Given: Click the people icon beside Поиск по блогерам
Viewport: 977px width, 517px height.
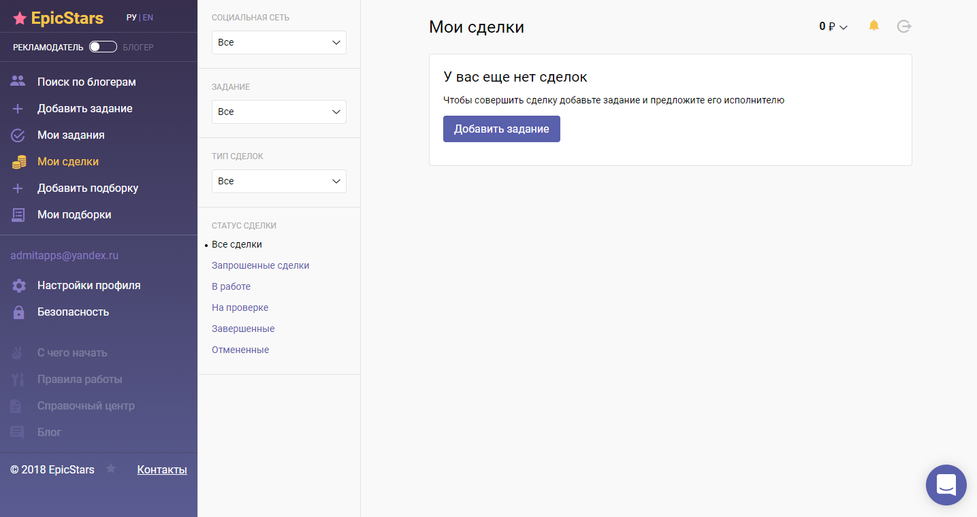Looking at the screenshot, I should click(18, 82).
